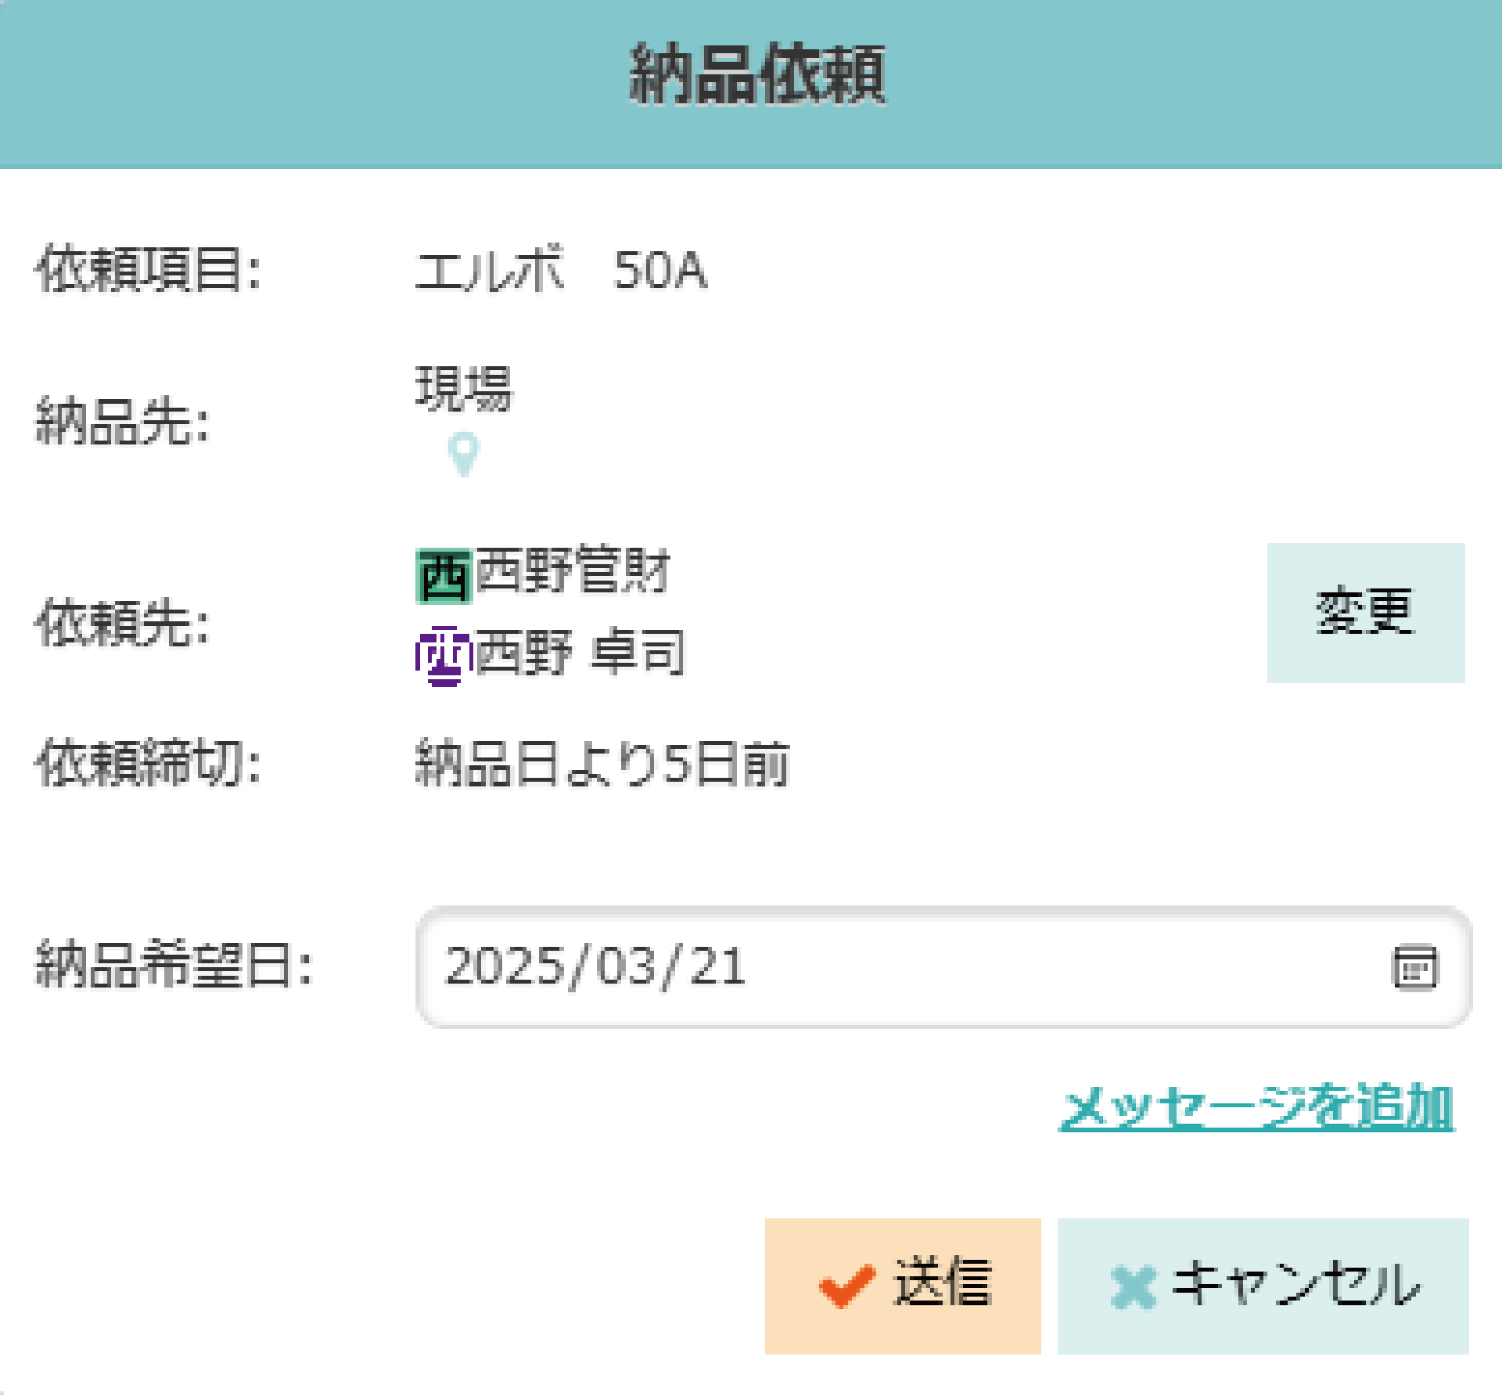Cancel the dialog with キャンセル button

click(x=1263, y=1286)
